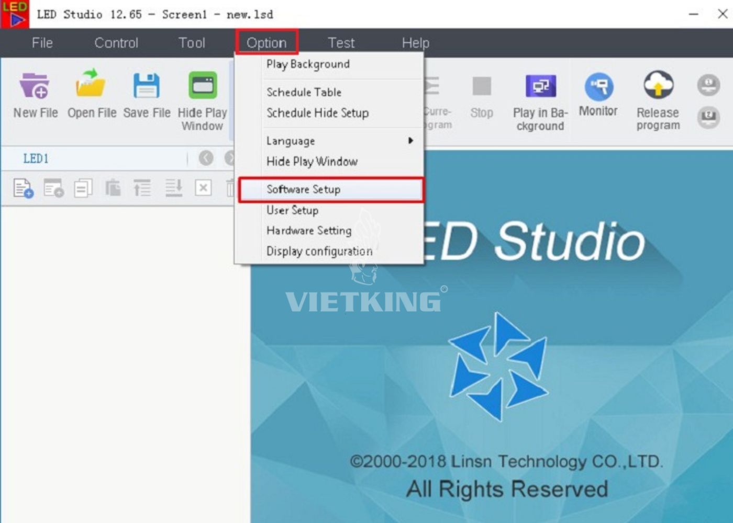This screenshot has width=733, height=523.
Task: Choose Hardware Setting menu entry
Action: click(309, 231)
